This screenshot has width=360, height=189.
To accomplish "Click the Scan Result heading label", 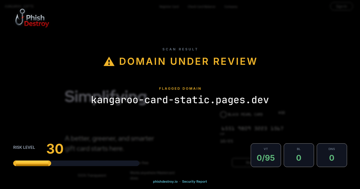I will click(x=180, y=49).
